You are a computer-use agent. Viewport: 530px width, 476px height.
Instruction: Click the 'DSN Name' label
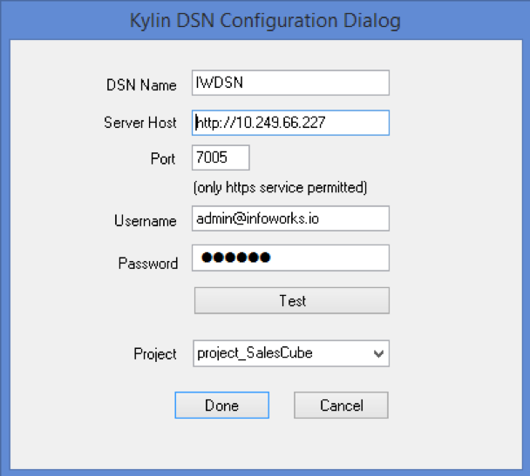point(141,84)
